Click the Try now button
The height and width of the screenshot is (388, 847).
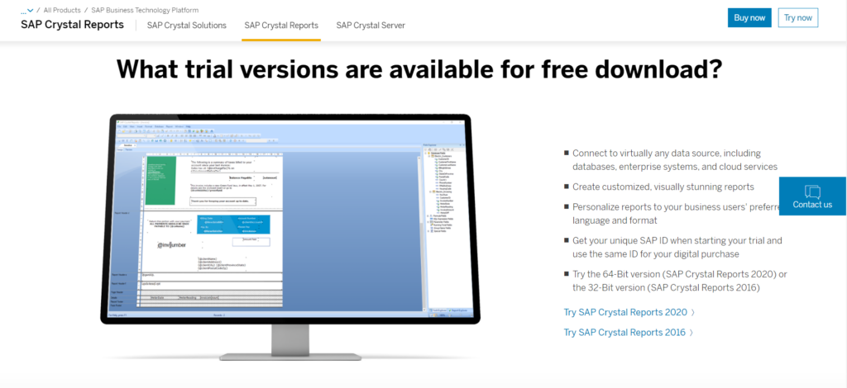coord(798,18)
